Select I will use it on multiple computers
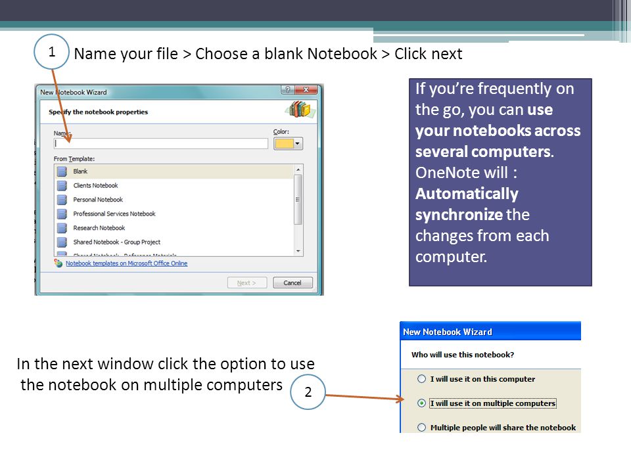This screenshot has height=473, width=631. (x=487, y=403)
